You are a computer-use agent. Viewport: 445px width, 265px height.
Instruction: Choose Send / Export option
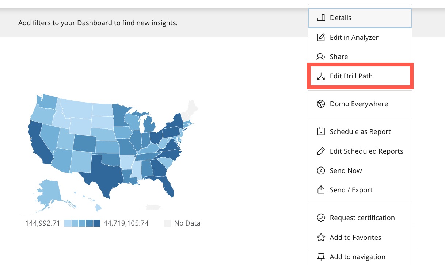tap(360, 190)
